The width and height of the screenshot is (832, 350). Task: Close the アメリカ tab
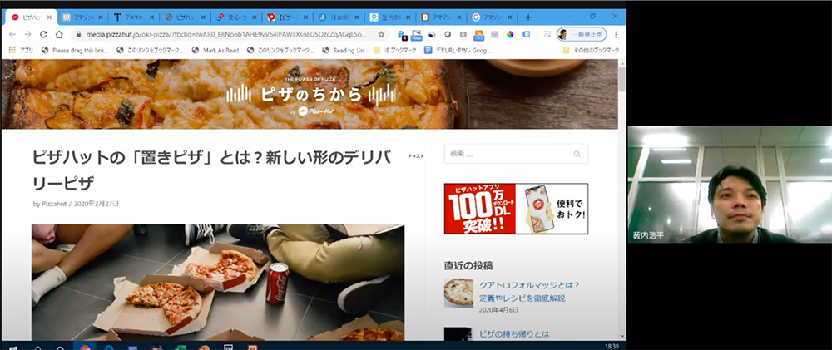click(151, 17)
